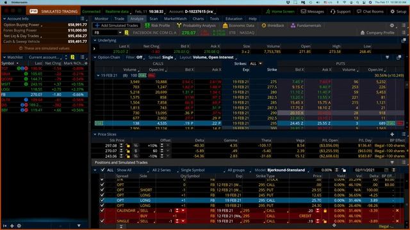
Task: Uncheck the CALENDAR simulated trade checkbox
Action: click(102, 210)
